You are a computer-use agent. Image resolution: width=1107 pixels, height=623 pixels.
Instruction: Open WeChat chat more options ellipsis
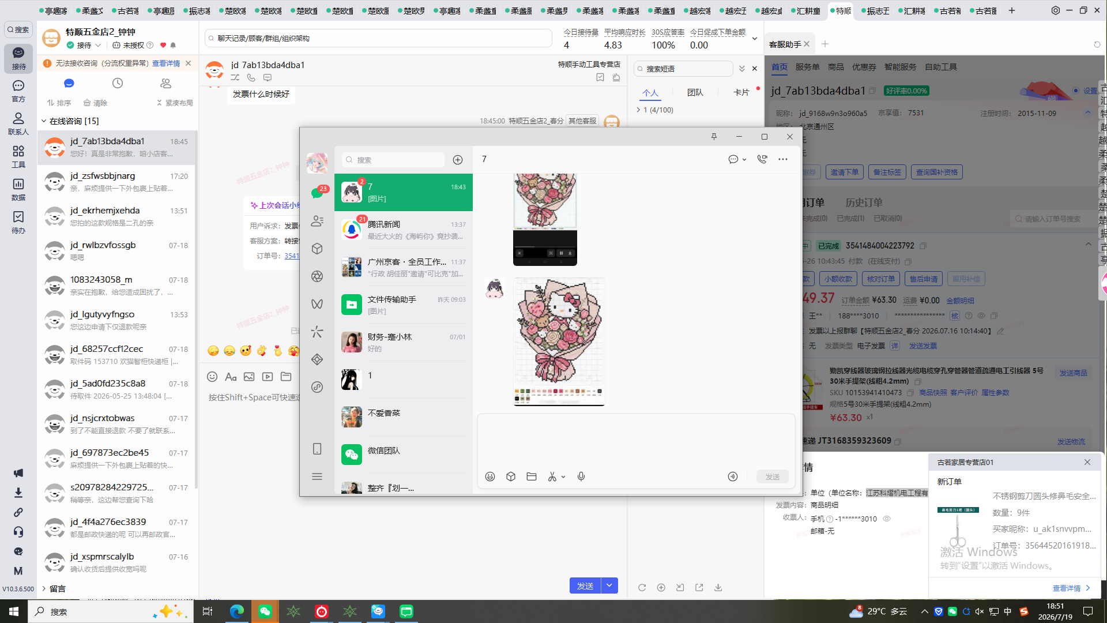coord(783,159)
